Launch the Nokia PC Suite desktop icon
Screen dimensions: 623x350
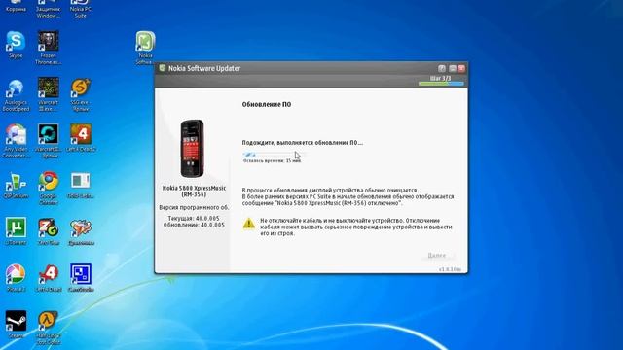(81, 8)
